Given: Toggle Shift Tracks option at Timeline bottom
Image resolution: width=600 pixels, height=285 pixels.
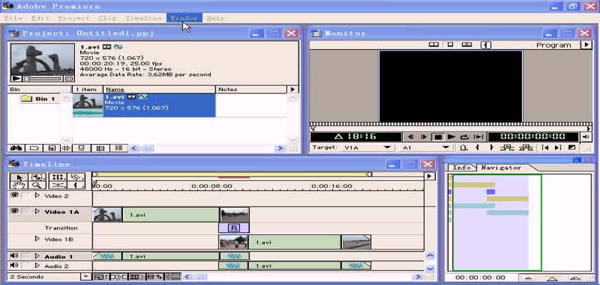Looking at the screenshot, I should point(155,276).
